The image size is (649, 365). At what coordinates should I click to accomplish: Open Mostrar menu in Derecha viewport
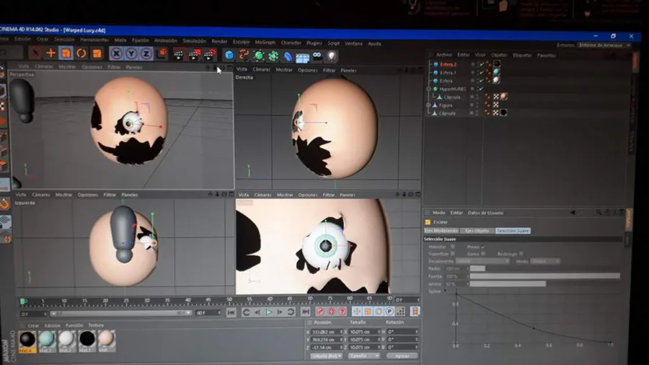tap(284, 70)
